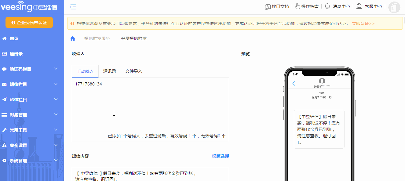
Task: Select the home icon in the breadcrumb
Action: (72, 38)
